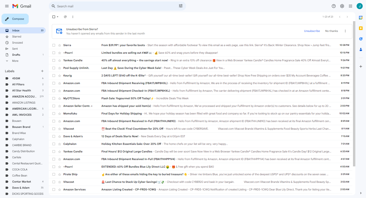Select the Dave & Adam's email checkbox

click(x=54, y=136)
